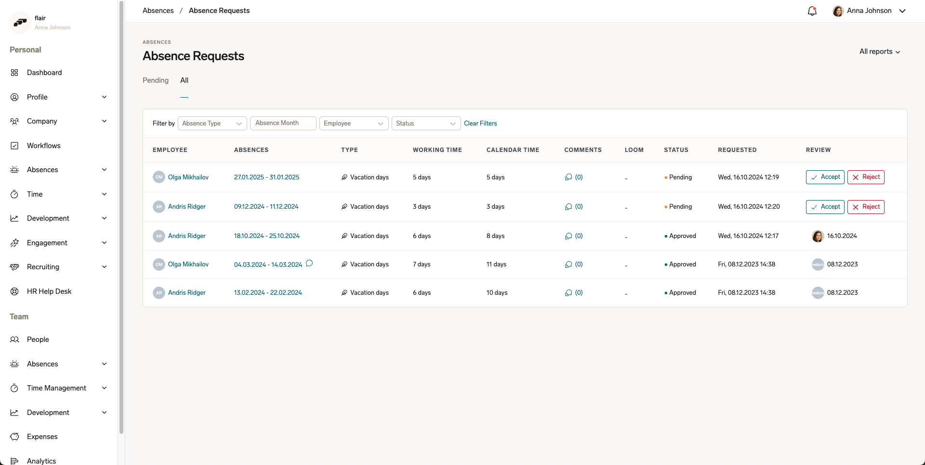The width and height of the screenshot is (925, 465).
Task: Open the Recruiting section
Action: 42,266
